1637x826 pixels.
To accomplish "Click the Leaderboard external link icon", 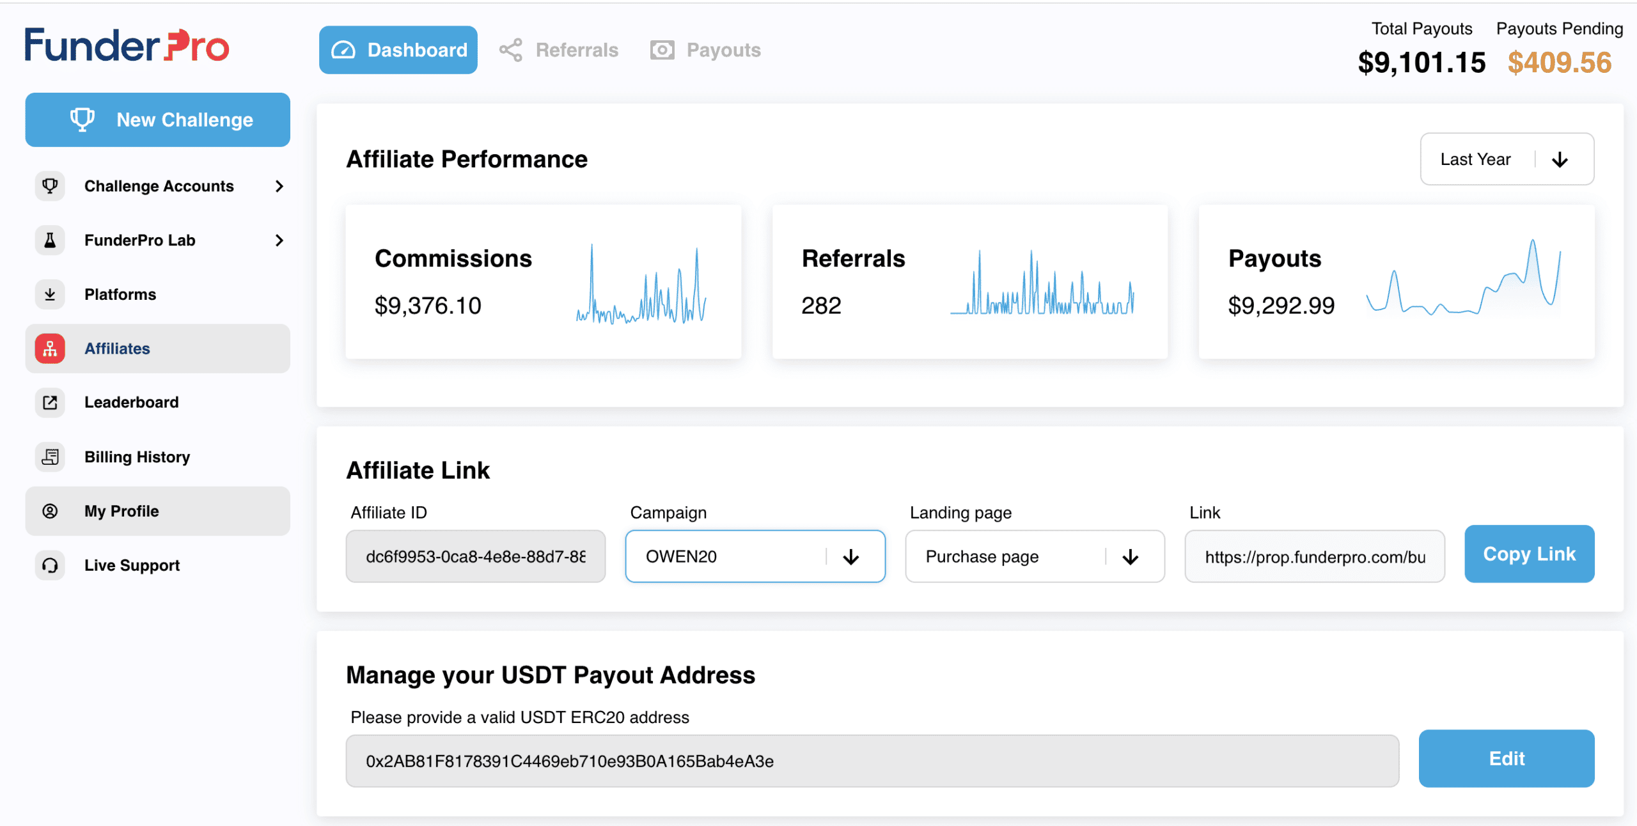I will tap(50, 403).
